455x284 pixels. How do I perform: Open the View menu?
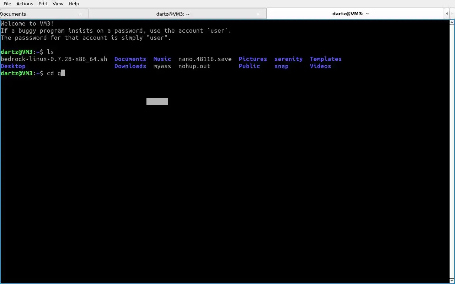click(58, 4)
